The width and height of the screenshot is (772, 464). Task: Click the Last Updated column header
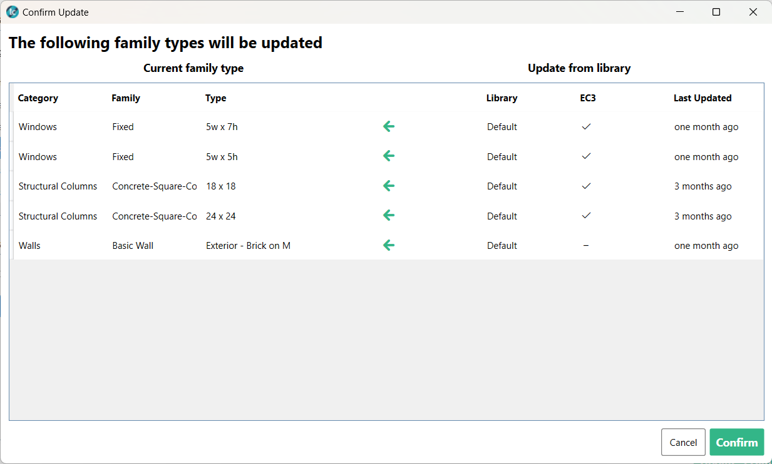coord(703,98)
